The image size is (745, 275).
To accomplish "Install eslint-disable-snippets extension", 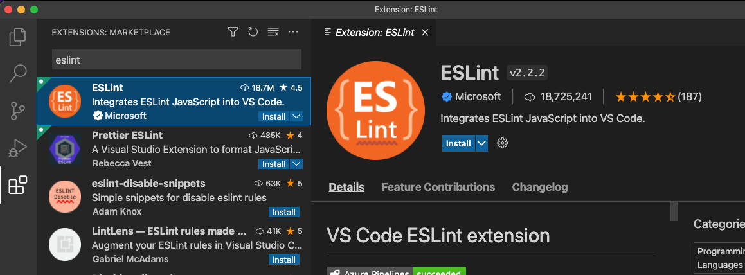I will pyautogui.click(x=284, y=212).
